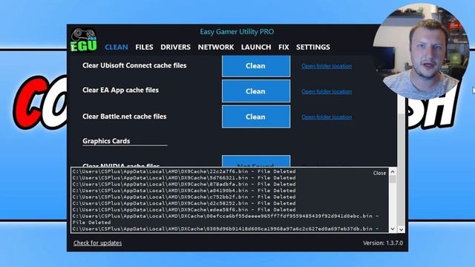Select log line for c752bb2f.bin deleted
Image resolution: width=475 pixels, height=267 pixels.
(184, 197)
